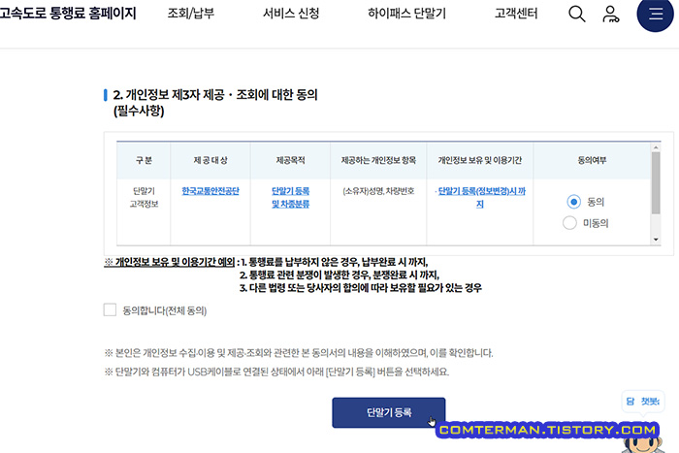
Task: Open the 서비스 신청 menu
Action: (x=291, y=14)
